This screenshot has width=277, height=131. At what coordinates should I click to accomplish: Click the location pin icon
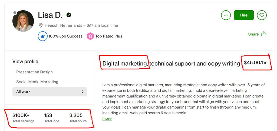click(x=41, y=25)
